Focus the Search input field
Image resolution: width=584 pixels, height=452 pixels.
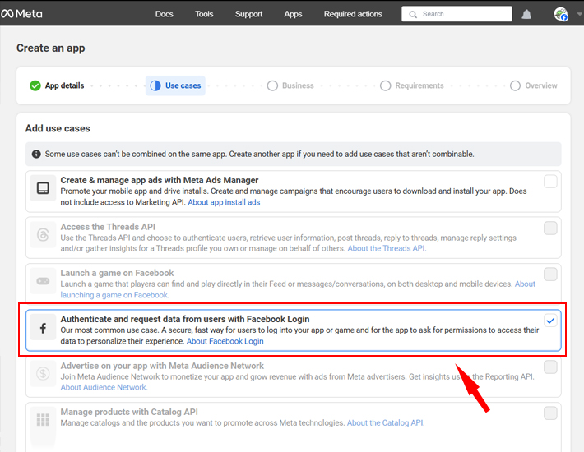click(457, 14)
